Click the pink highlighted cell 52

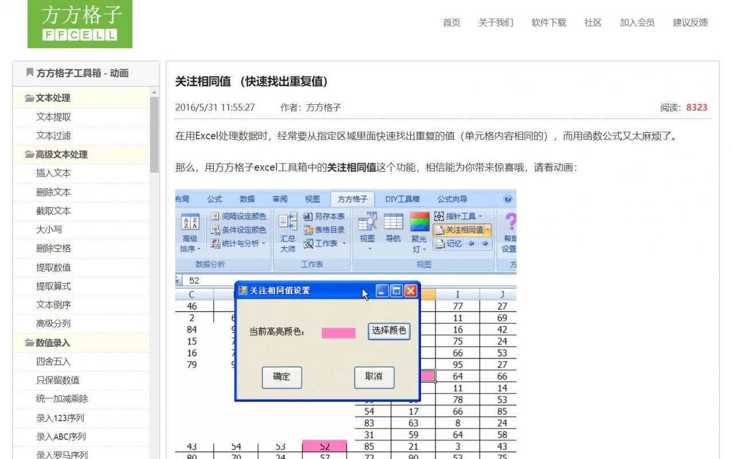[x=325, y=446]
